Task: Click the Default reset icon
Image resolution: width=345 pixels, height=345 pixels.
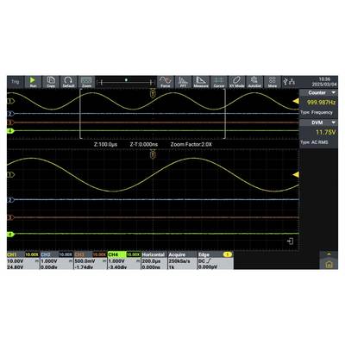Action: pos(68,82)
